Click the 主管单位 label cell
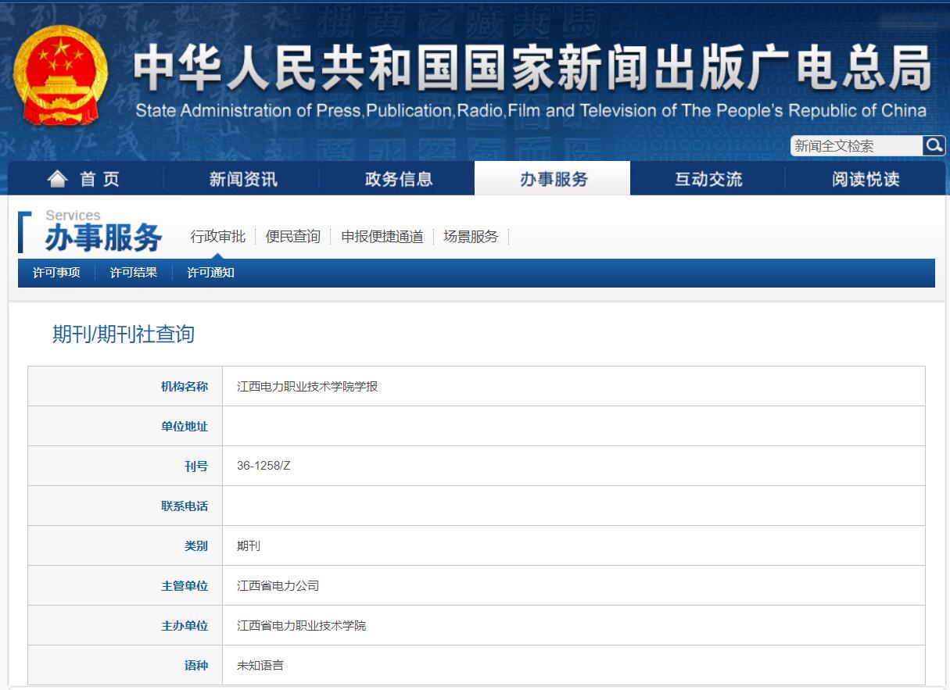 pyautogui.click(x=125, y=585)
